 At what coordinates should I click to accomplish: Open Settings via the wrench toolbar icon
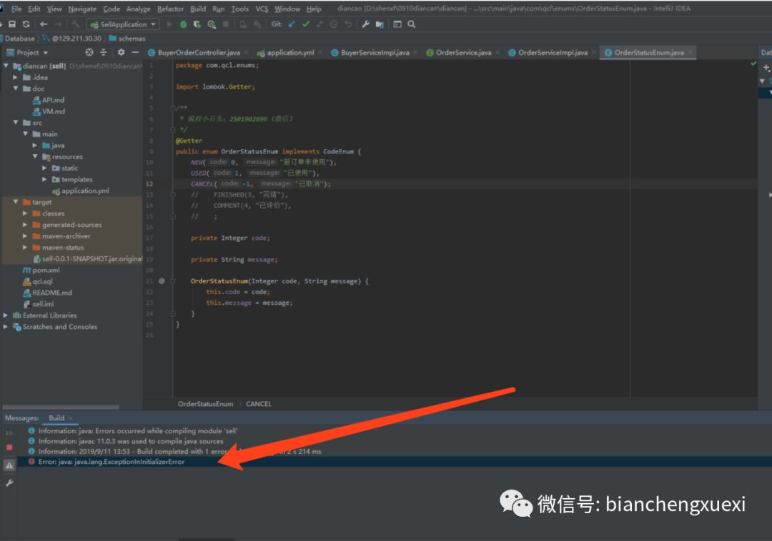365,24
